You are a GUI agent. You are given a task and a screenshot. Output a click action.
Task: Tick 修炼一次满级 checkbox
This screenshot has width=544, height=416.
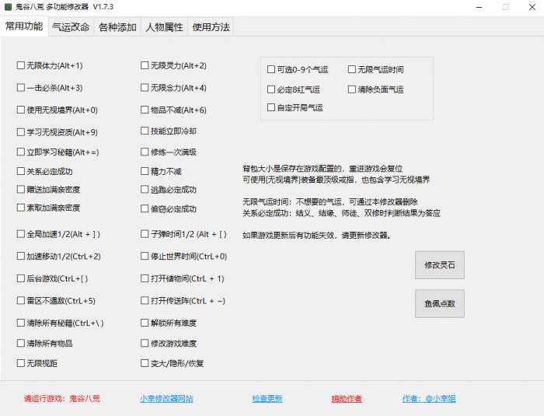coord(169,152)
